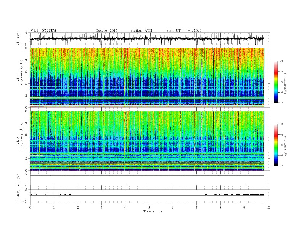Click the "2" tick on the time axis
This screenshot has height=233, width=302.
click(x=78, y=207)
